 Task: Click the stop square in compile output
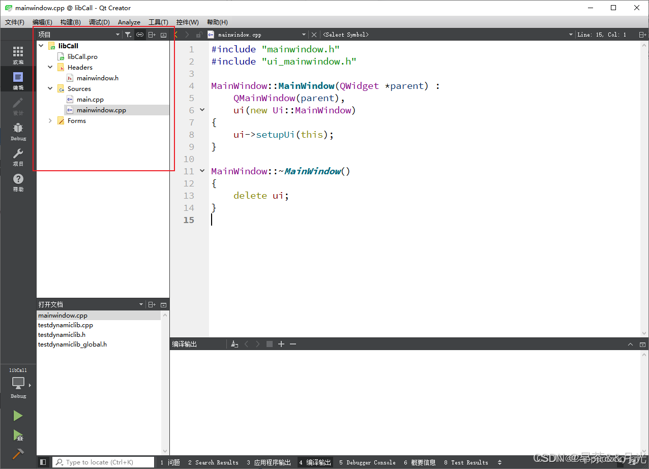(270, 344)
